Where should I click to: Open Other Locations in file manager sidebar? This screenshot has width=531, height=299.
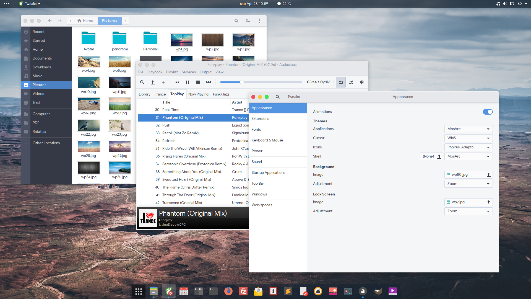46,143
